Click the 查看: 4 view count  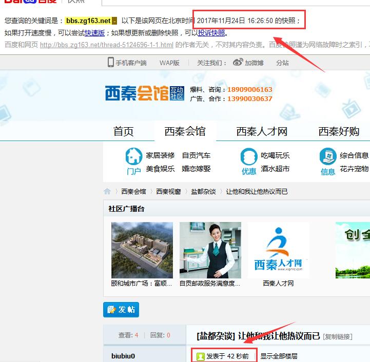(128, 335)
